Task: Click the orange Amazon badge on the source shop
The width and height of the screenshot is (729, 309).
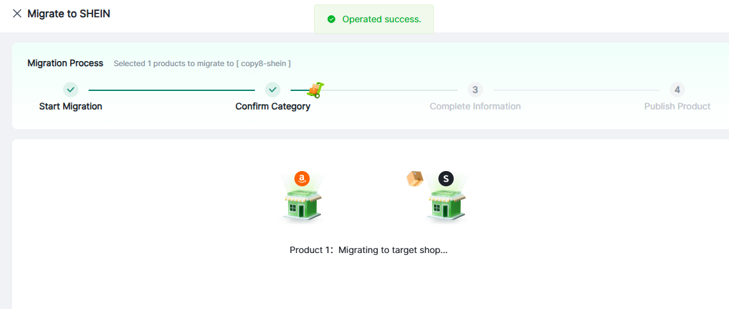Action: coord(302,179)
